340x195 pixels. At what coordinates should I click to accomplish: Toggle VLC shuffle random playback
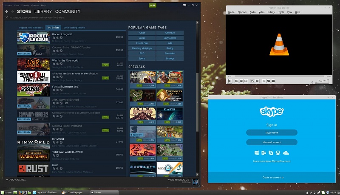pos(273,81)
